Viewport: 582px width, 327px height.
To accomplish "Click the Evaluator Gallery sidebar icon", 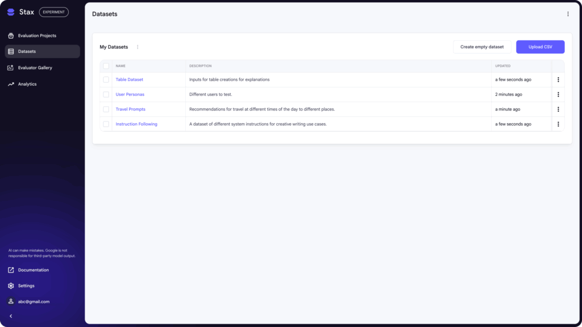I will tap(11, 68).
